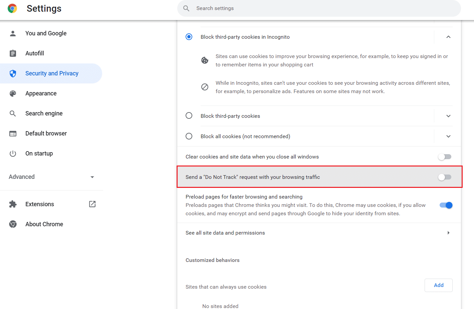Viewport: 474px width, 309px height.
Task: Click the Advanced menu label
Action: [x=22, y=177]
